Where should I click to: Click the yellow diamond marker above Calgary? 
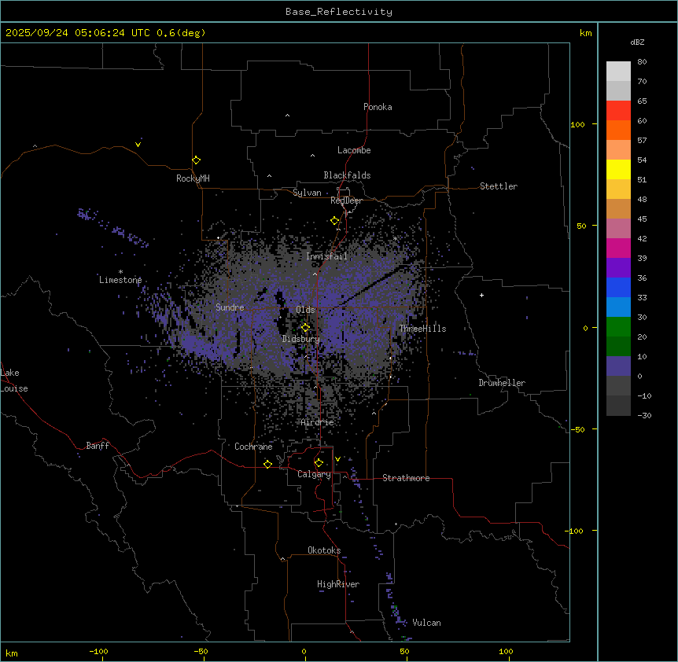pyautogui.click(x=319, y=463)
